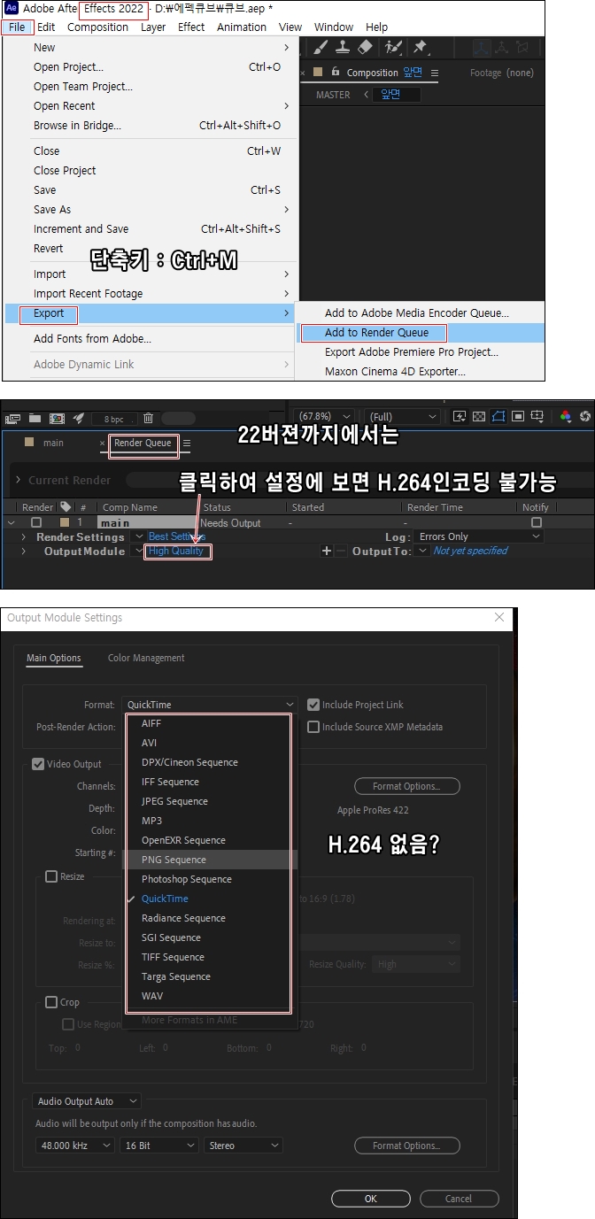This screenshot has height=1219, width=595.
Task: Open the resolution dropdown showing Full
Action: coord(402,416)
